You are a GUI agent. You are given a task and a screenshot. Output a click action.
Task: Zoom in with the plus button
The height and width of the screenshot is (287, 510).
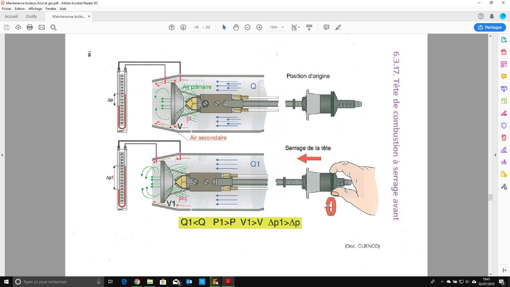coord(259,27)
